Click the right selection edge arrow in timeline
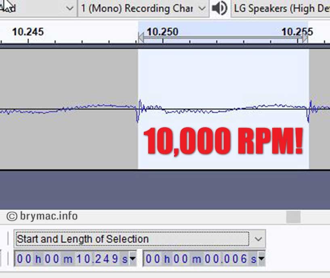 pyautogui.click(x=305, y=38)
